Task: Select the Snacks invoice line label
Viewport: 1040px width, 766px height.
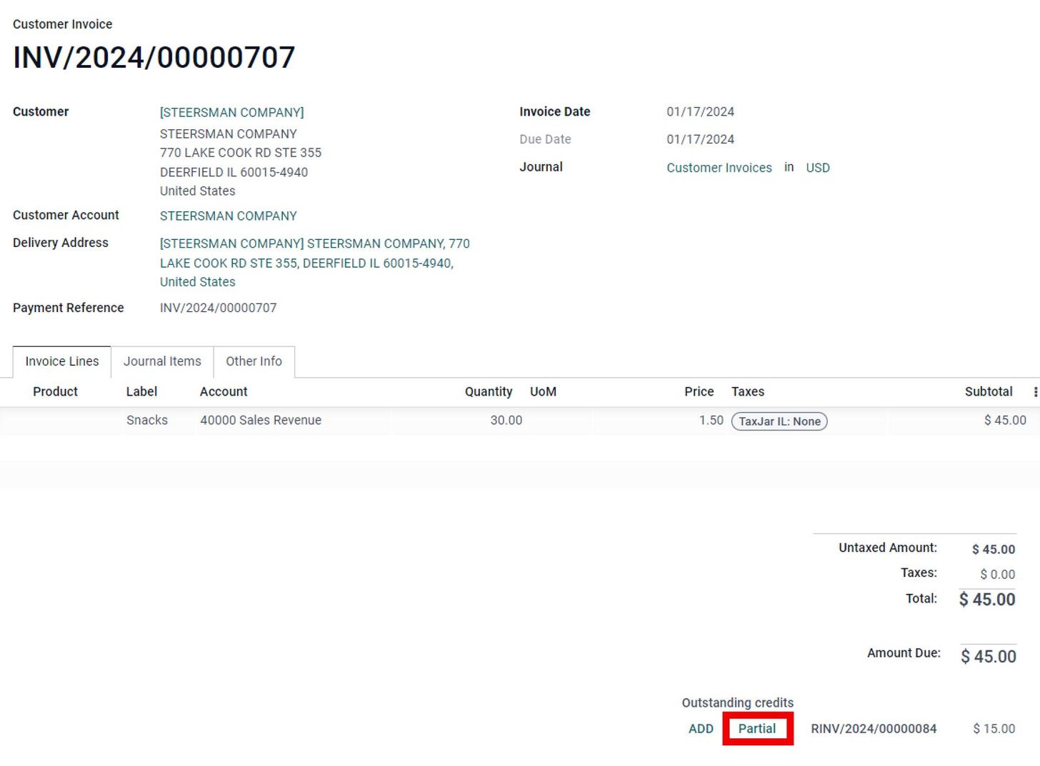Action: (147, 420)
